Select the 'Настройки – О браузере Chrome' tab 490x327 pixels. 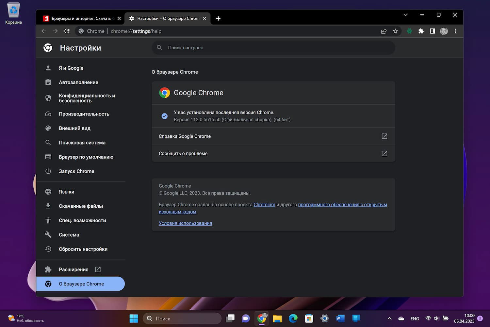pos(168,19)
